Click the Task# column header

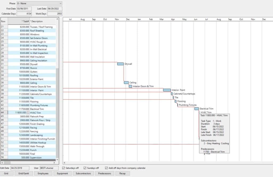point(18,21)
